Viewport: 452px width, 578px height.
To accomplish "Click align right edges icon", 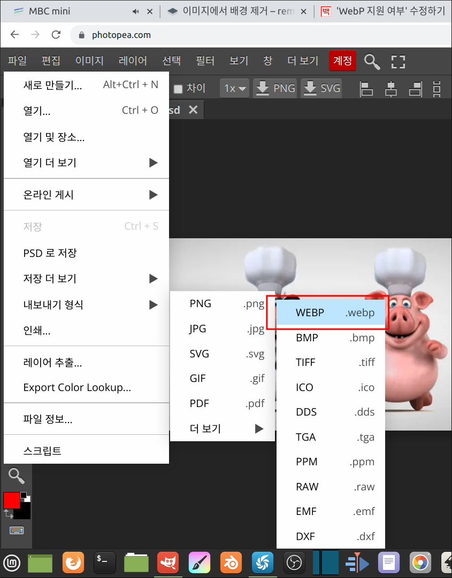I will point(415,89).
